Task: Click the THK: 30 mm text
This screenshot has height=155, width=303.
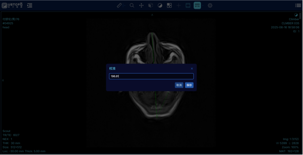Action: click(11, 143)
